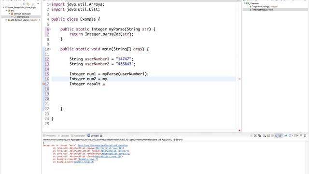309x174 pixels.
Task: Select myParse(String) in Outline
Action: (x=261, y=6)
